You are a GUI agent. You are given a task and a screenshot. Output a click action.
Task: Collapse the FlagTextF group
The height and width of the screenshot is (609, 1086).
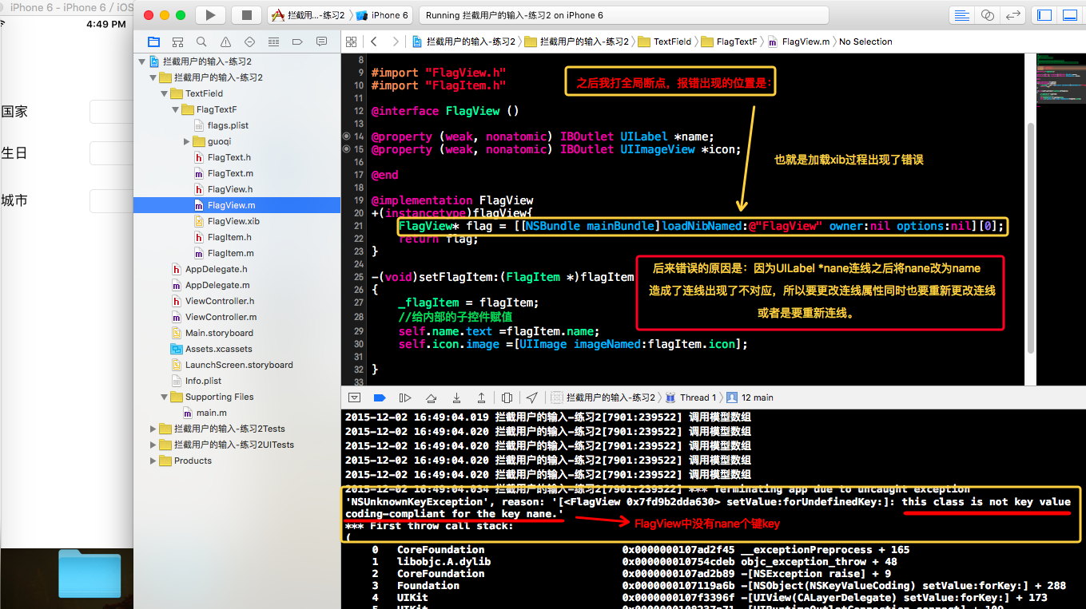click(x=176, y=109)
